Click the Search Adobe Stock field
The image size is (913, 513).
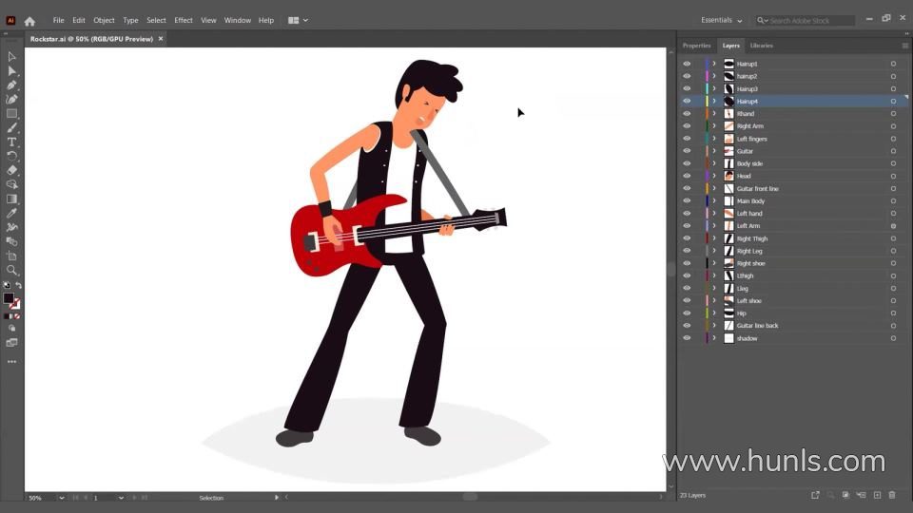(810, 20)
